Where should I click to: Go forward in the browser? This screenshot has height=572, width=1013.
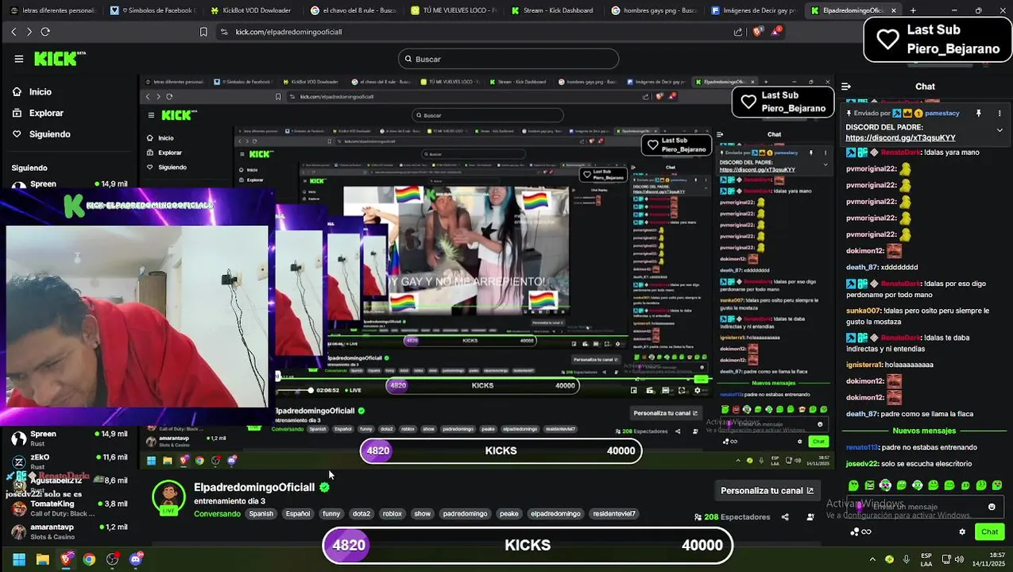[x=29, y=32]
